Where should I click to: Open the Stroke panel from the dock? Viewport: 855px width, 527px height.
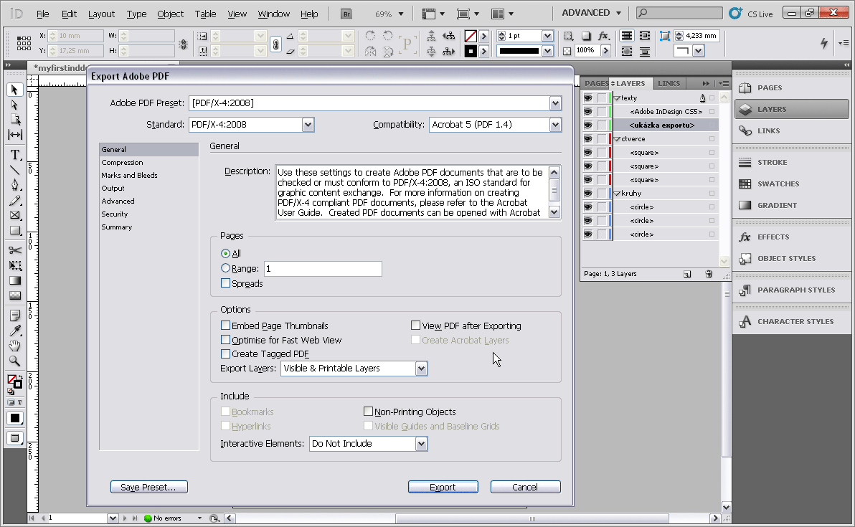[x=792, y=163]
